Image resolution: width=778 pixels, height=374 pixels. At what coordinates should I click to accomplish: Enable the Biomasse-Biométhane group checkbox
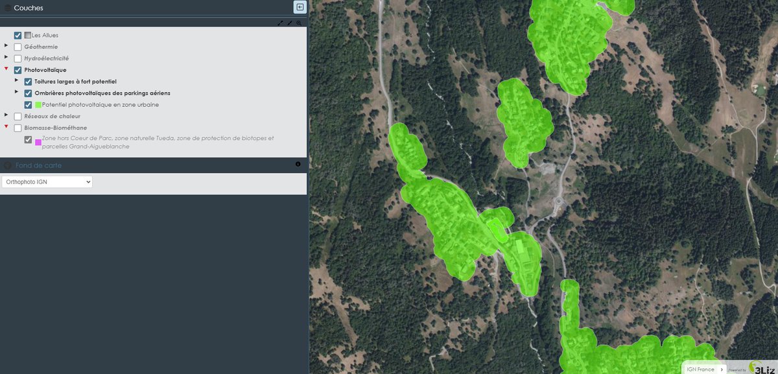[x=18, y=128]
